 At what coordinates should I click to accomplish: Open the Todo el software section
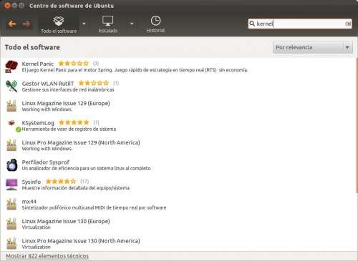click(x=59, y=24)
